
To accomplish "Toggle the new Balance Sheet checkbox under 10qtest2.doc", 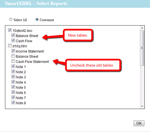I will pyautogui.click(x=13, y=35).
